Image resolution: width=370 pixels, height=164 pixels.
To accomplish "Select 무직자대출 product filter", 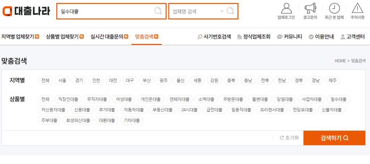I will (x=97, y=99).
